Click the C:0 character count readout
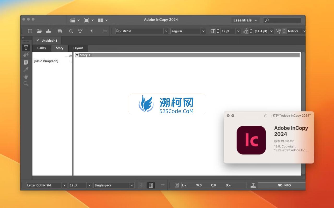334x208 pixels. pos(213,185)
